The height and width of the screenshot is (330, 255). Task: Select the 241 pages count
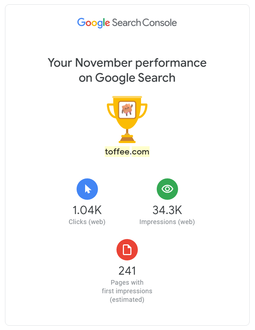click(x=127, y=271)
